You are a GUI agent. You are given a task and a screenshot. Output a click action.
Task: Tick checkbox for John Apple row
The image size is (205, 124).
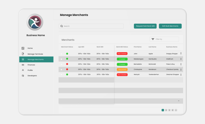[61, 54]
